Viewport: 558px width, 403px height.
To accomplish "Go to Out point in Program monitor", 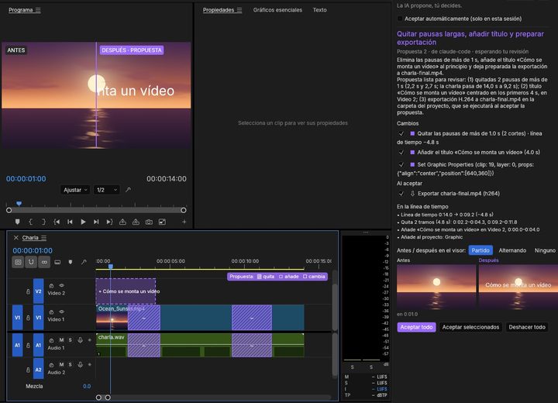I will pyautogui.click(x=109, y=222).
